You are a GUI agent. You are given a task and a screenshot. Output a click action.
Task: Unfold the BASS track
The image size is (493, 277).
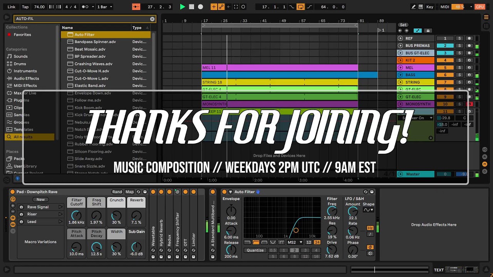[x=401, y=75]
